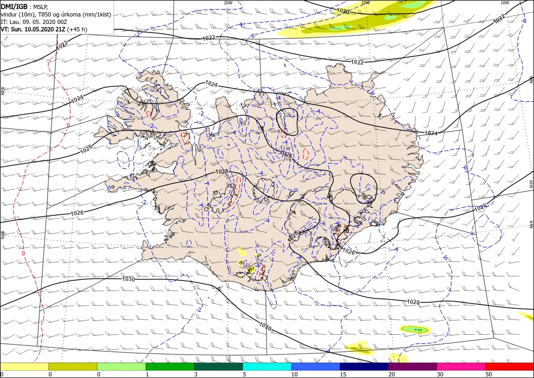Click the red legend swatch
Image resolution: width=534 pixels, height=378 pixels.
509,366
